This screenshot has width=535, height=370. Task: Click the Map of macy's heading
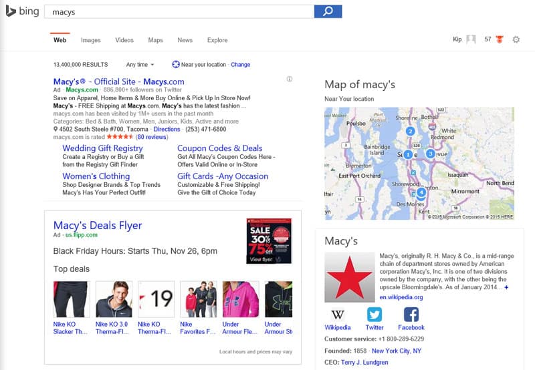point(360,85)
